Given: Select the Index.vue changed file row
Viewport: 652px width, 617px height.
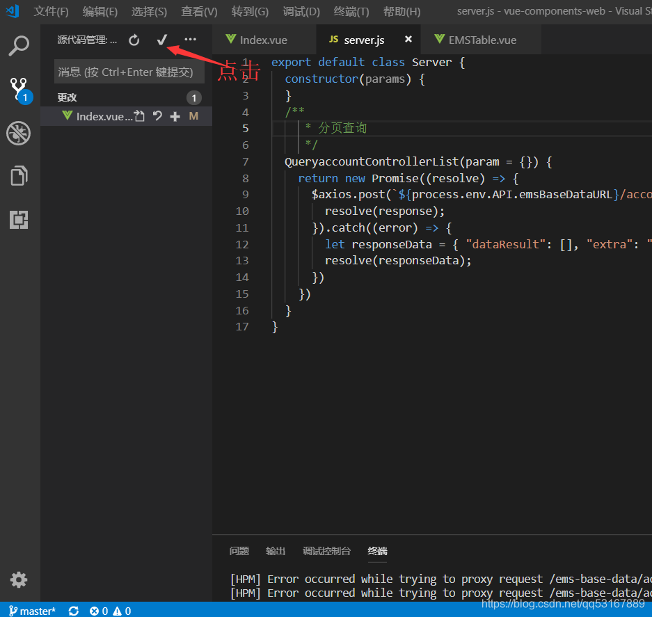Looking at the screenshot, I should (x=127, y=116).
